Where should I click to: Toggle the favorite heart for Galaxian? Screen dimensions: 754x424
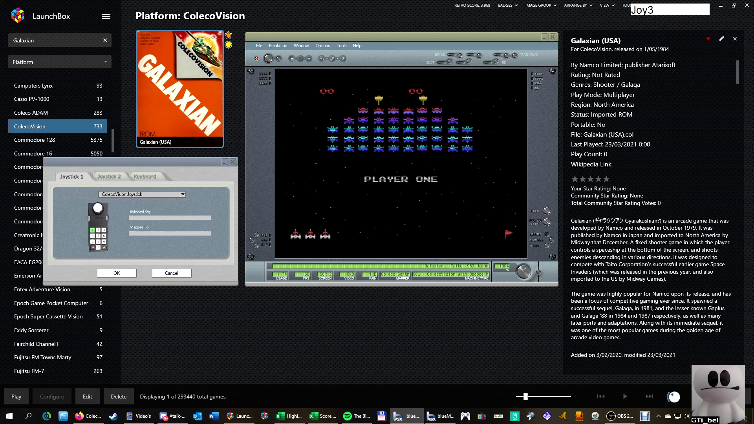(708, 39)
